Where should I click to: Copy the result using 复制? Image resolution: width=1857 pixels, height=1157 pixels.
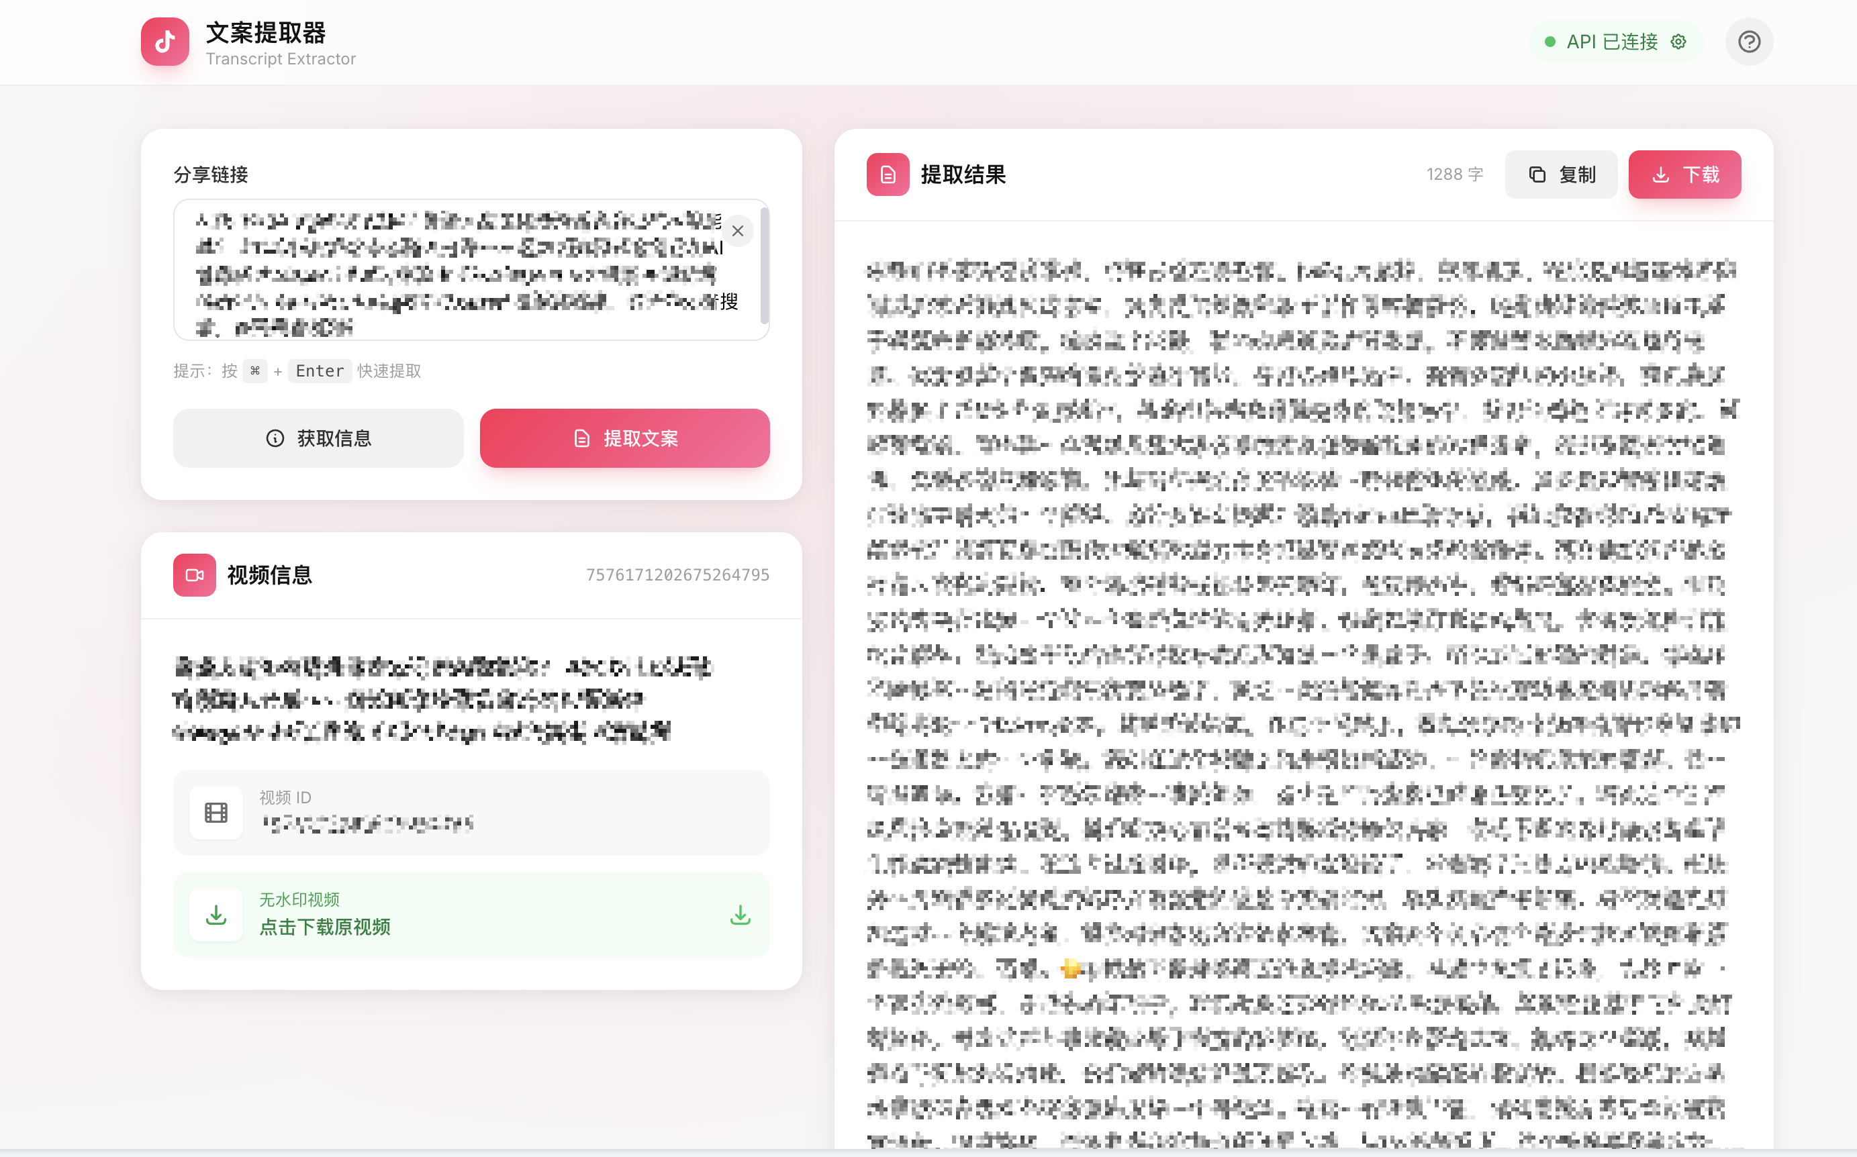[1562, 174]
